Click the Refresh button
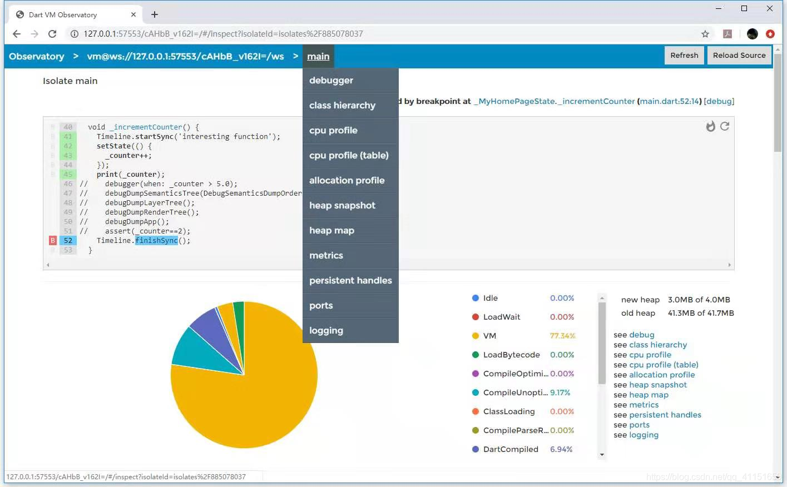Image resolution: width=787 pixels, height=487 pixels. coord(684,55)
